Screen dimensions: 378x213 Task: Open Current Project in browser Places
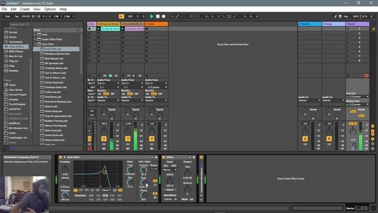18,95
